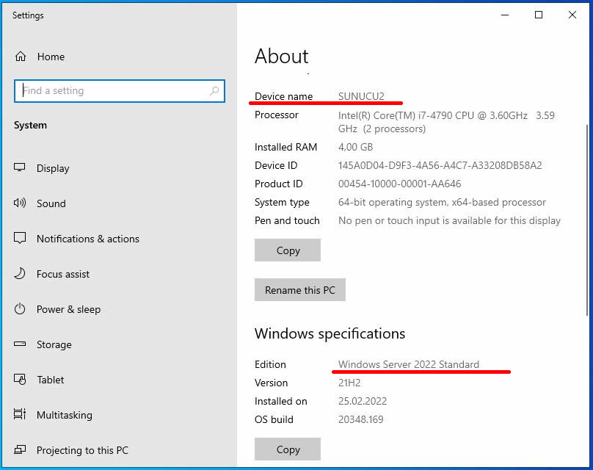
Task: Copy Windows specifications with the lower Copy button
Action: pyautogui.click(x=288, y=449)
